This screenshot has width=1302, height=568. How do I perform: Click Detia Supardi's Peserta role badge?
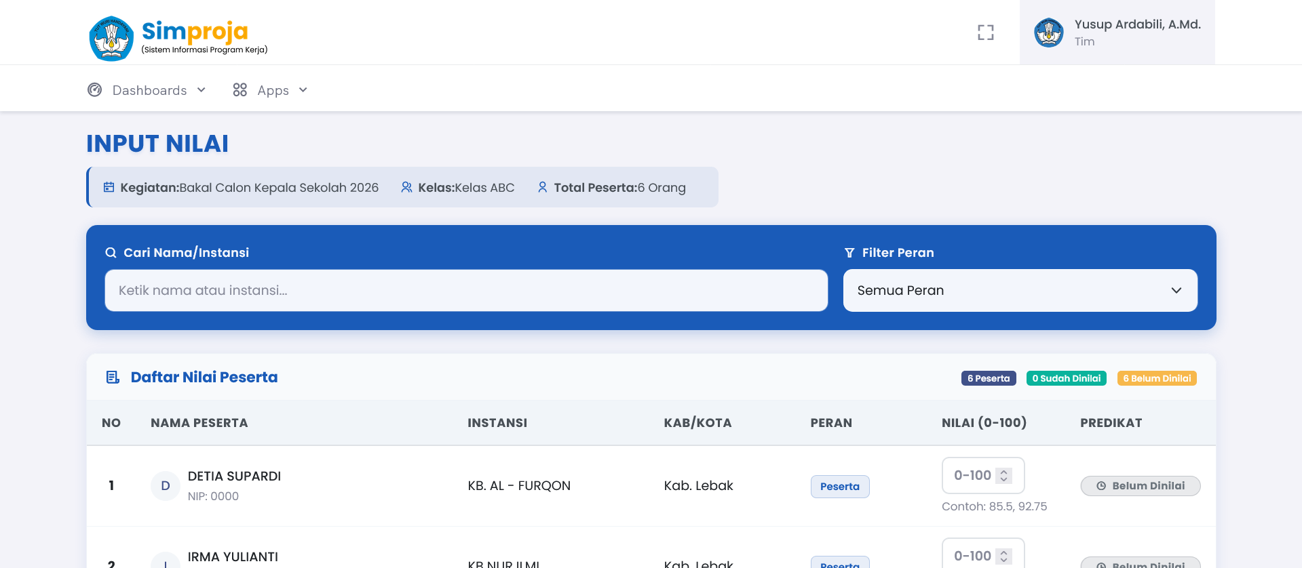click(840, 486)
